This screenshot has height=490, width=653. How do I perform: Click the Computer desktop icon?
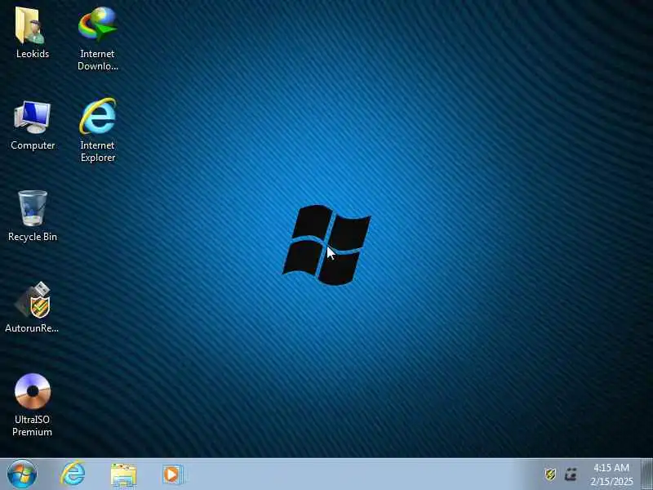(33, 117)
